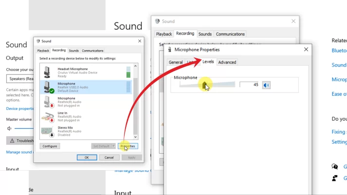347x195 pixels.
Task: Click the 'Realtek USB2.0 Audio' text
Action: tap(73, 88)
